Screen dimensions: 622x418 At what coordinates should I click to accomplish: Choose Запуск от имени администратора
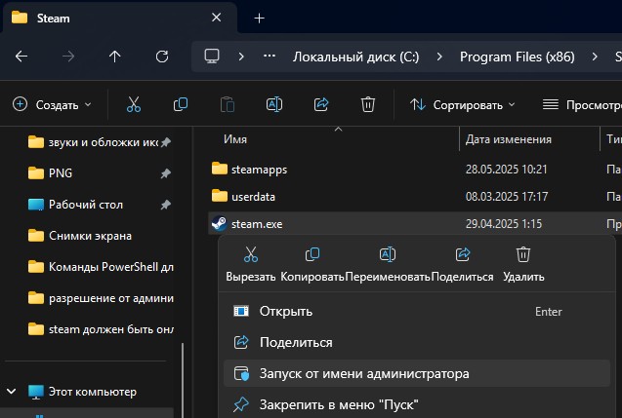[x=417, y=373]
